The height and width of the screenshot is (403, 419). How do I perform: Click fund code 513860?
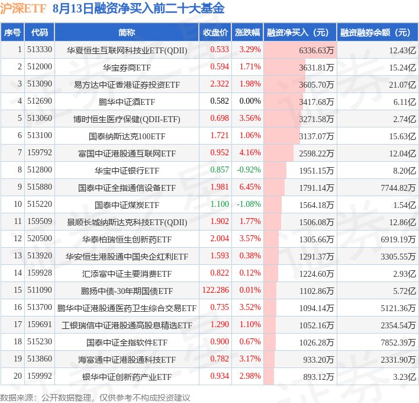coord(40,359)
